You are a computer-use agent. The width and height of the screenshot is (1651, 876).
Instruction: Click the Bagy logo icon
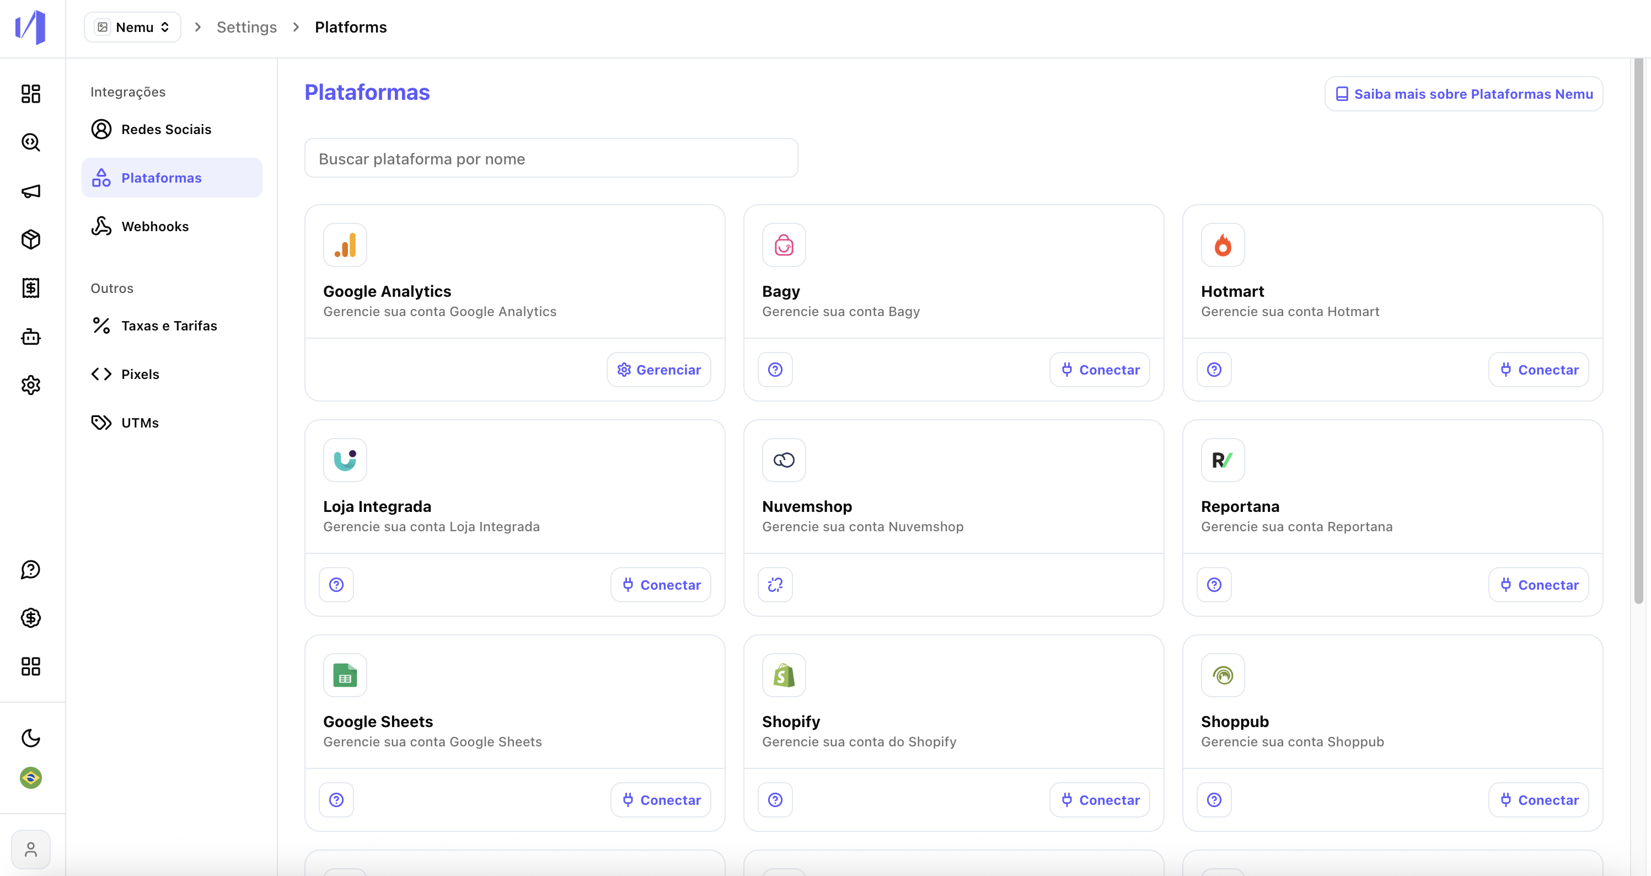click(785, 245)
